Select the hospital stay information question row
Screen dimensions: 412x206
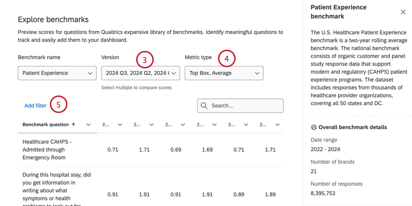[57, 187]
